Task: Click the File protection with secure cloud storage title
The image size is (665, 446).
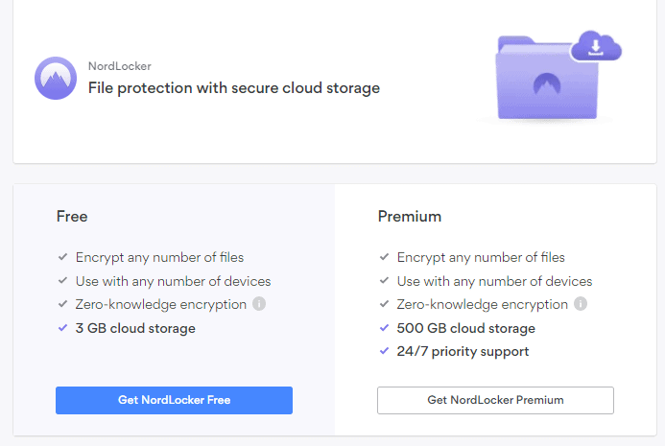Action: [234, 88]
